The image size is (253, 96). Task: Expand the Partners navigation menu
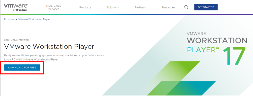(x=140, y=7)
